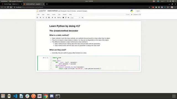Click inside the code cell editor
This screenshot has height=99, width=177.
click(94, 63)
